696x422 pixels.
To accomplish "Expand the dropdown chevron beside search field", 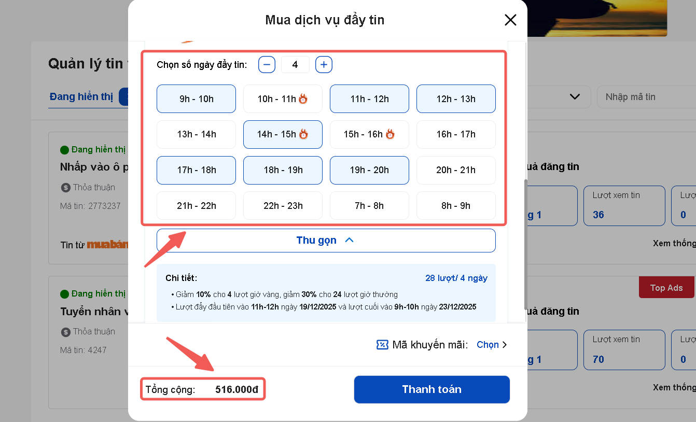I will (574, 97).
